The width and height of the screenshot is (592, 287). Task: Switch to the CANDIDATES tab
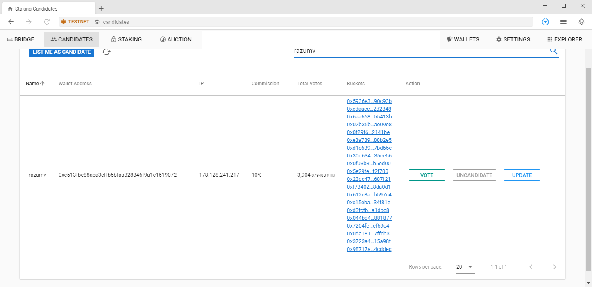72,39
